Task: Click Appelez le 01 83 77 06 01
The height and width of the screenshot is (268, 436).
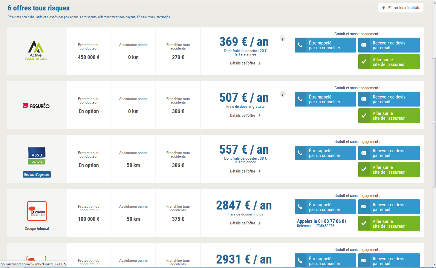Action: (322, 221)
